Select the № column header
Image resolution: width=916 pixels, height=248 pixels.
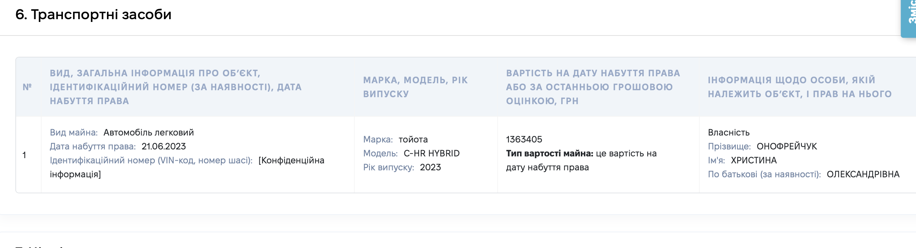[x=27, y=87]
